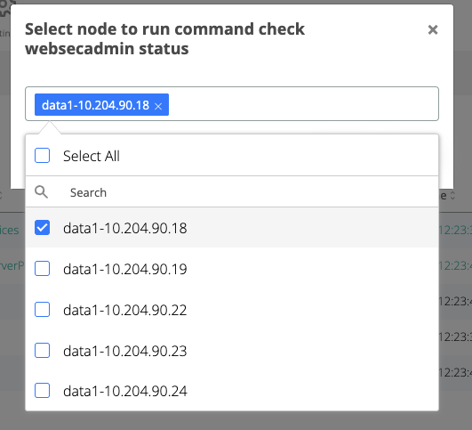Click the highlighted data1-10.204.90.18 row label
472x430 pixels.
[125, 228]
